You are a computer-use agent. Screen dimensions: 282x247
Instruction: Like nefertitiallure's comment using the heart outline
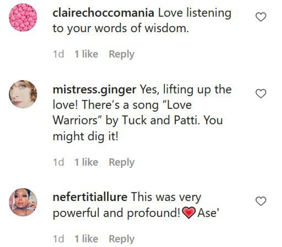[x=261, y=201]
